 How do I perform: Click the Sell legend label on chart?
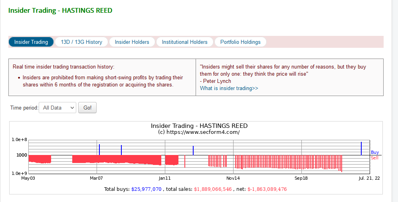coord(375,158)
